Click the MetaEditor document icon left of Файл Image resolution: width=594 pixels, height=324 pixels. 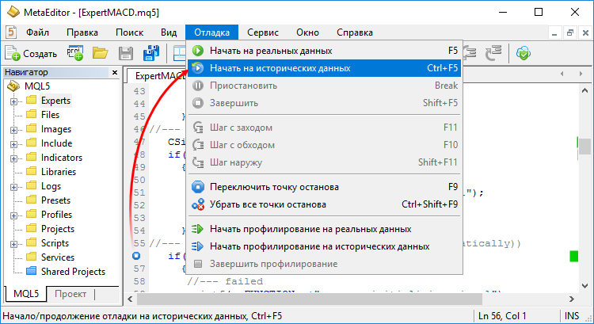(10, 32)
